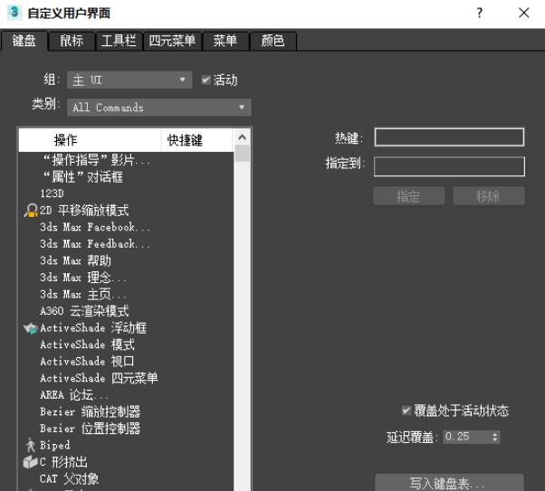Toggle the 活动 checkbox
Viewport: 545px width, 491px height.
206,80
